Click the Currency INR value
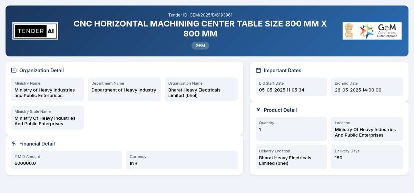This screenshot has height=193, width=414. (134, 163)
